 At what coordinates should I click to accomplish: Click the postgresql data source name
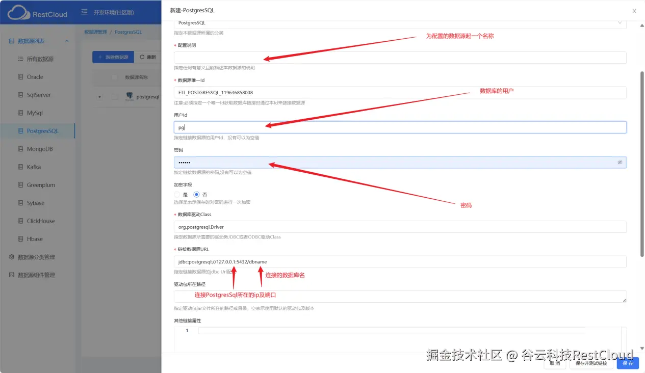point(148,97)
